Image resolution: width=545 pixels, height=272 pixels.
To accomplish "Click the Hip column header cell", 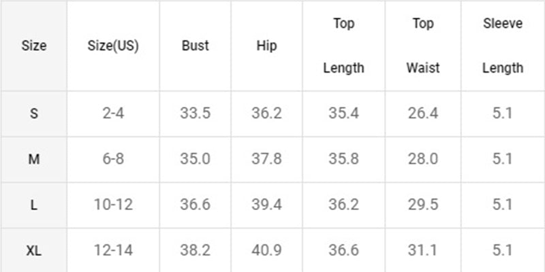I will point(266,46).
